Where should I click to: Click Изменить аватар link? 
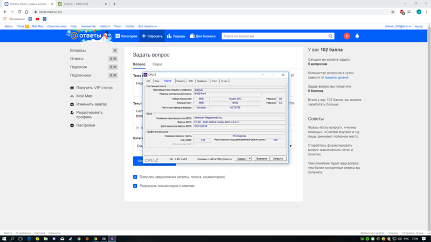click(x=91, y=104)
